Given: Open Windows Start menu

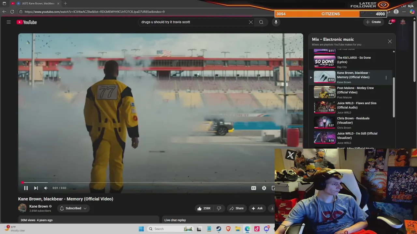Looking at the screenshot, I should [141, 229].
